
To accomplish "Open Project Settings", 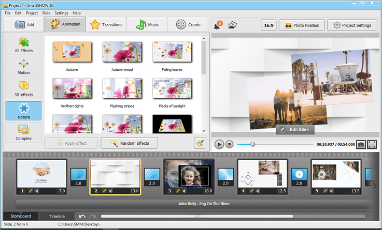I will tap(352, 25).
